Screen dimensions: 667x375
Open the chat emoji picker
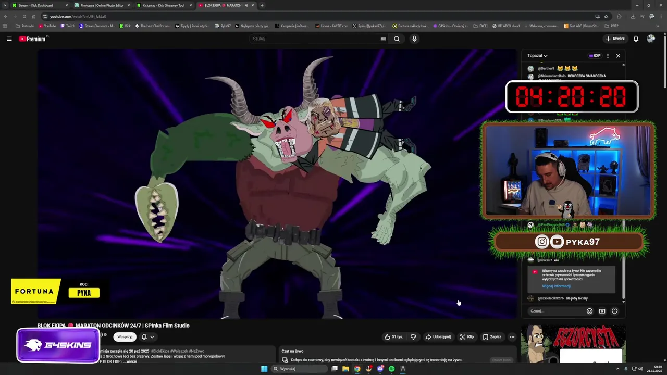[589, 311]
